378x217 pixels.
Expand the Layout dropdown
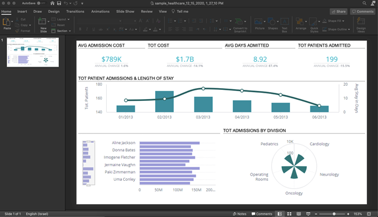[x=61, y=19]
